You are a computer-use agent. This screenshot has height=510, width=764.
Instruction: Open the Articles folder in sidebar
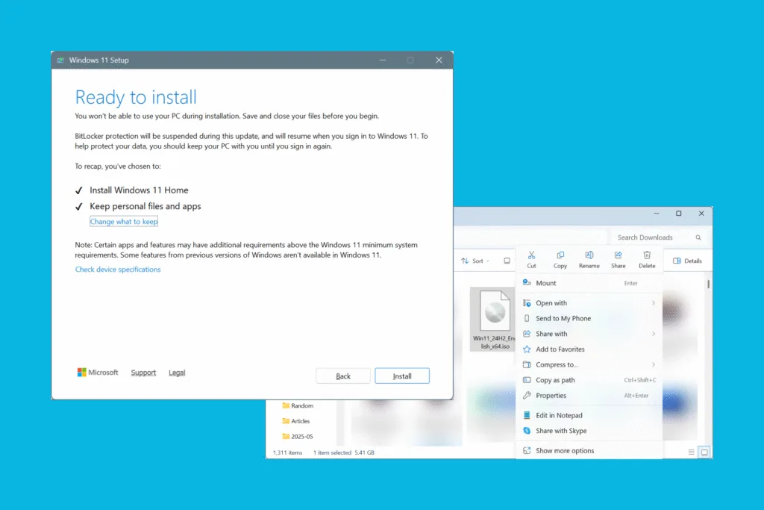(x=295, y=421)
